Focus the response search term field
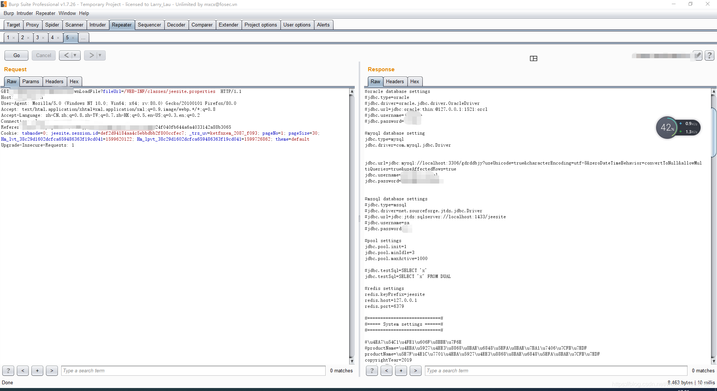 (x=556, y=370)
